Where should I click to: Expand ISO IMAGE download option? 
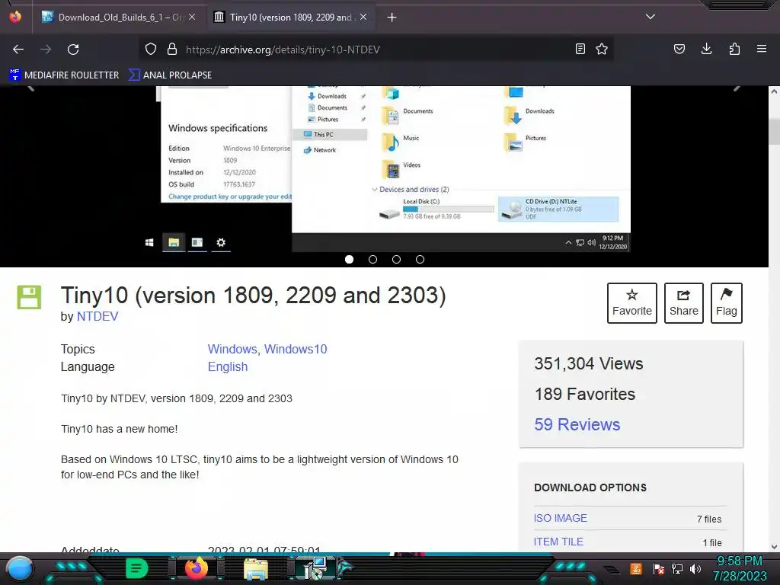point(560,518)
